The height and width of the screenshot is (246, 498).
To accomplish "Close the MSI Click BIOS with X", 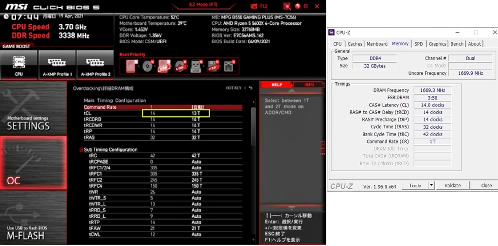I will click(317, 6).
